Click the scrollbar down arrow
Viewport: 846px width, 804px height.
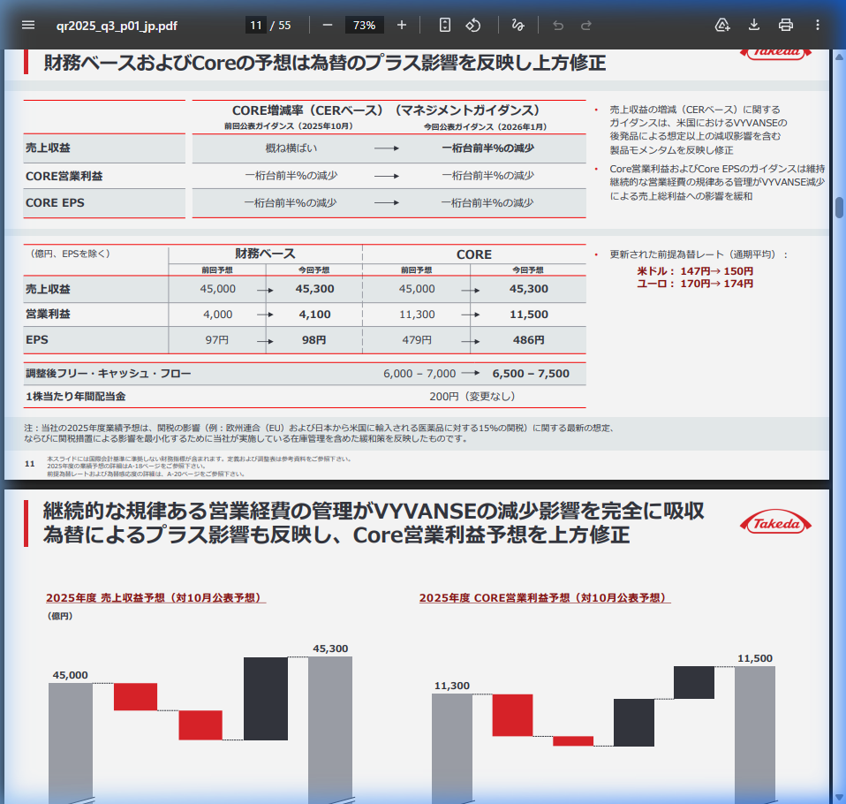point(839,798)
